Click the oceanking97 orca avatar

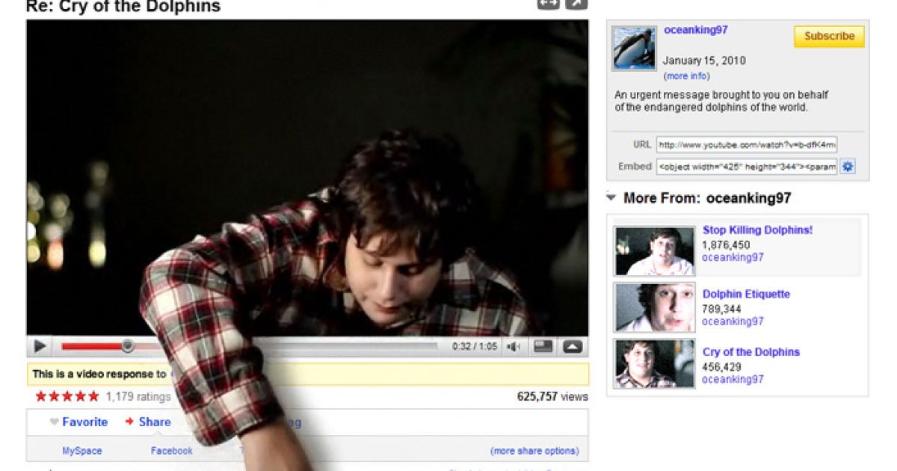634,48
